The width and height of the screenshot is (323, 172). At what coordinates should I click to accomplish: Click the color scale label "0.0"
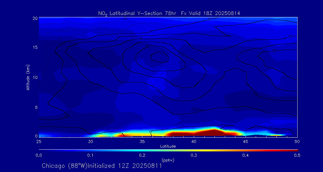pos(39,155)
